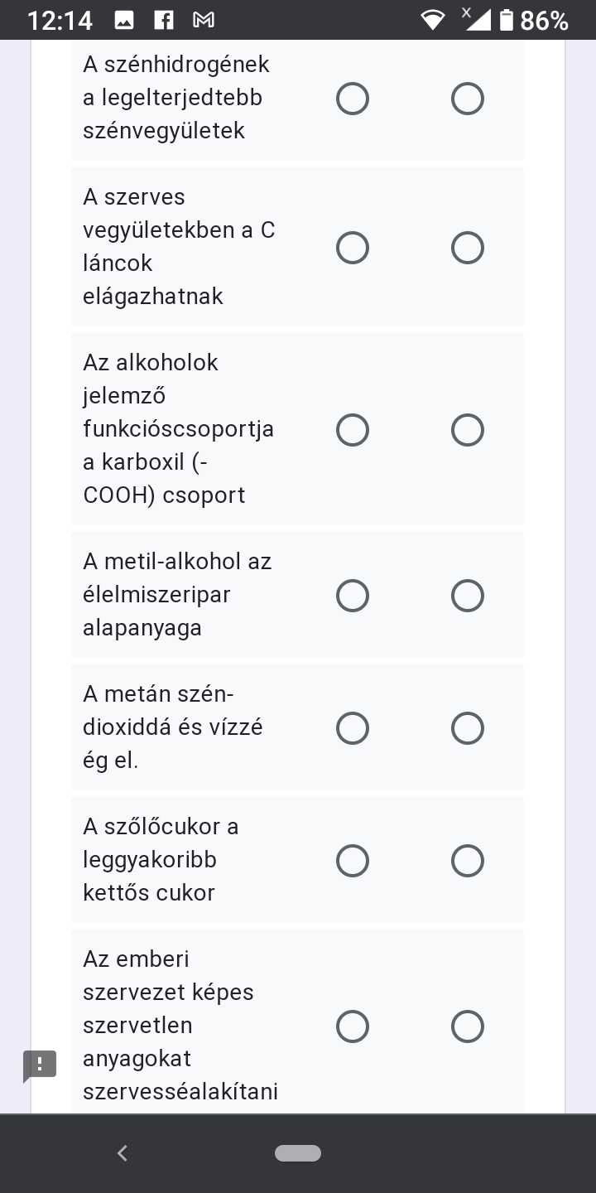Tap the home pill in navigation bar
Image resolution: width=596 pixels, height=1193 pixels.
click(298, 1152)
